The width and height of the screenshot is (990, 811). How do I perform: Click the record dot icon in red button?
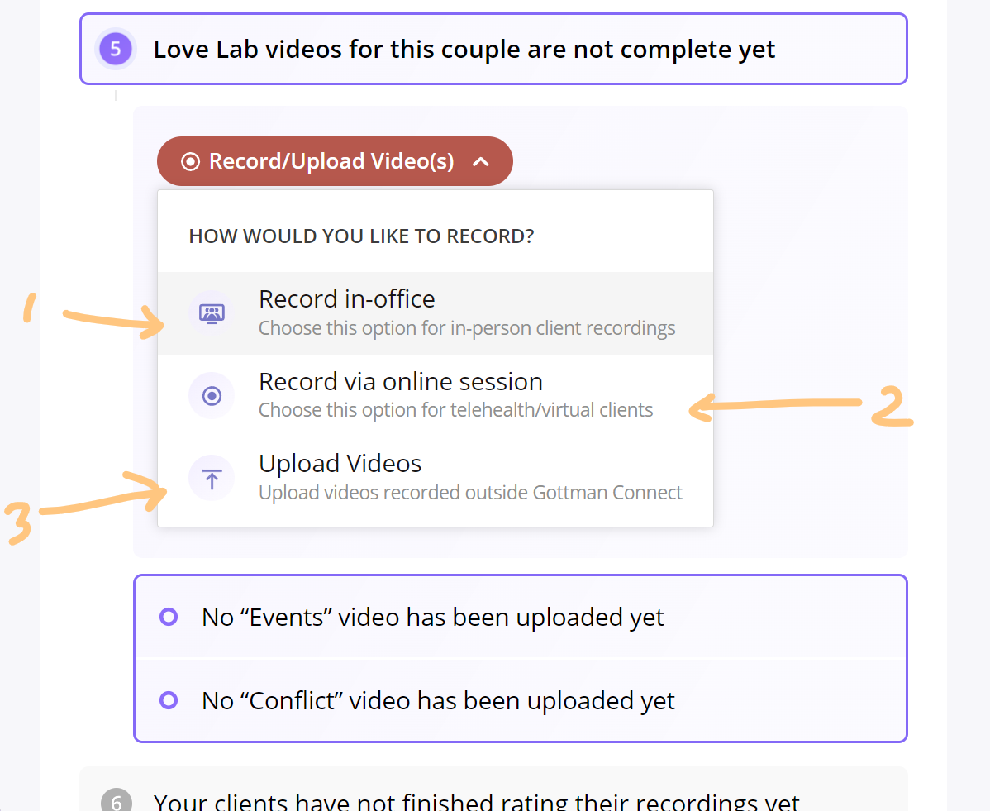[x=191, y=162]
